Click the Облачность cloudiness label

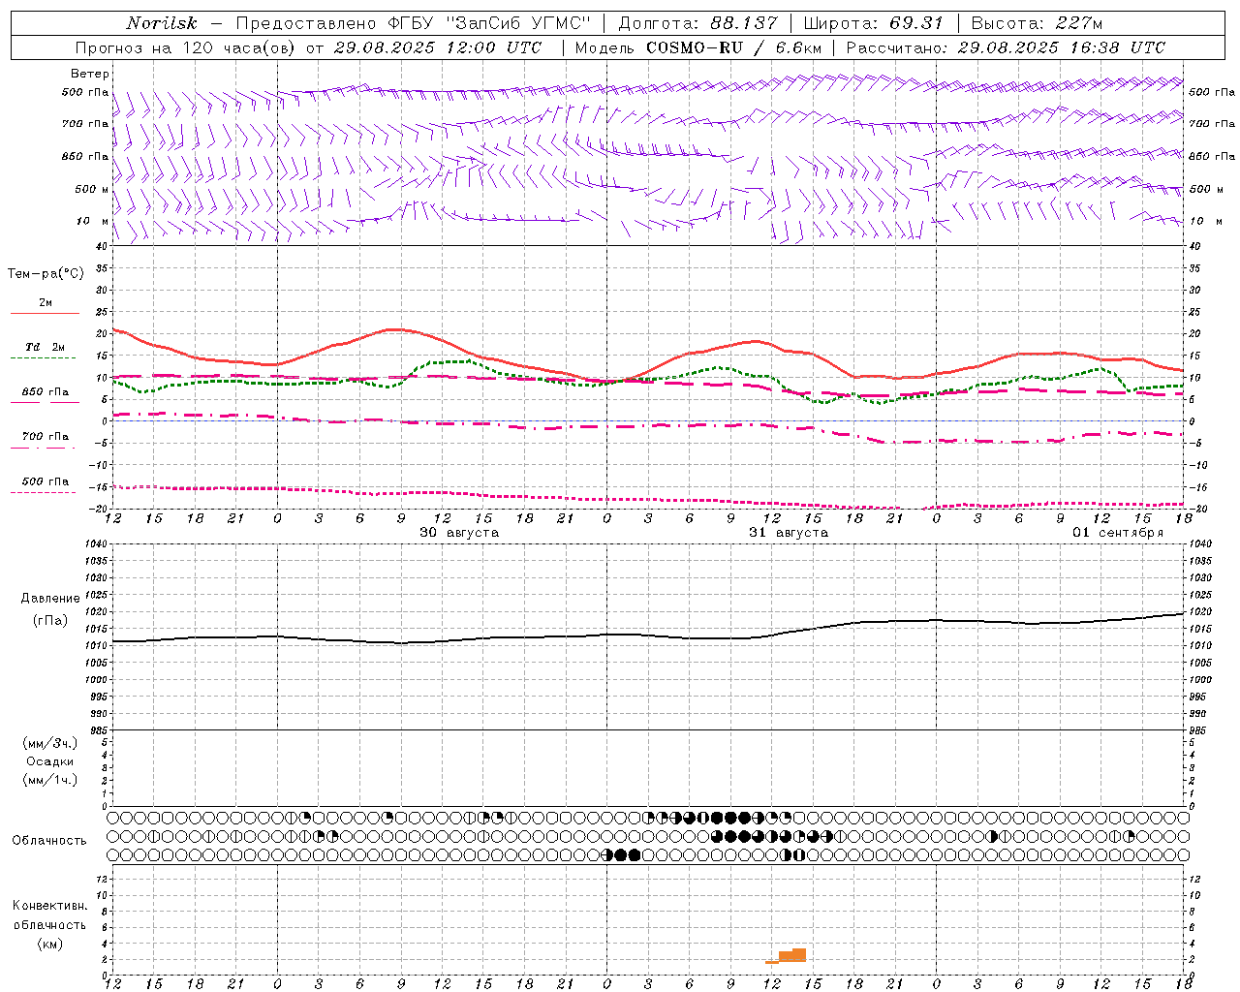pos(49,841)
